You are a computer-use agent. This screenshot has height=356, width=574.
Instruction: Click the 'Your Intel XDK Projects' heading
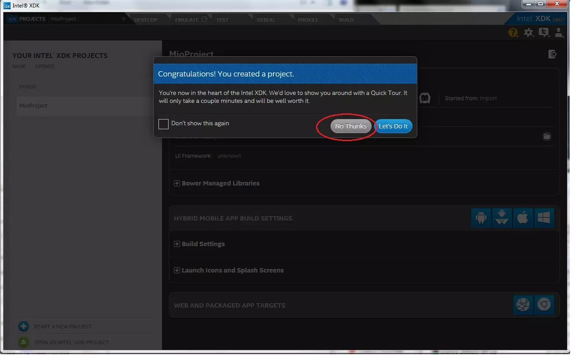point(60,56)
